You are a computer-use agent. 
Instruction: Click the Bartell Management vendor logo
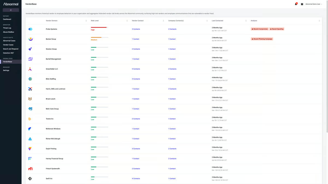tap(30, 59)
